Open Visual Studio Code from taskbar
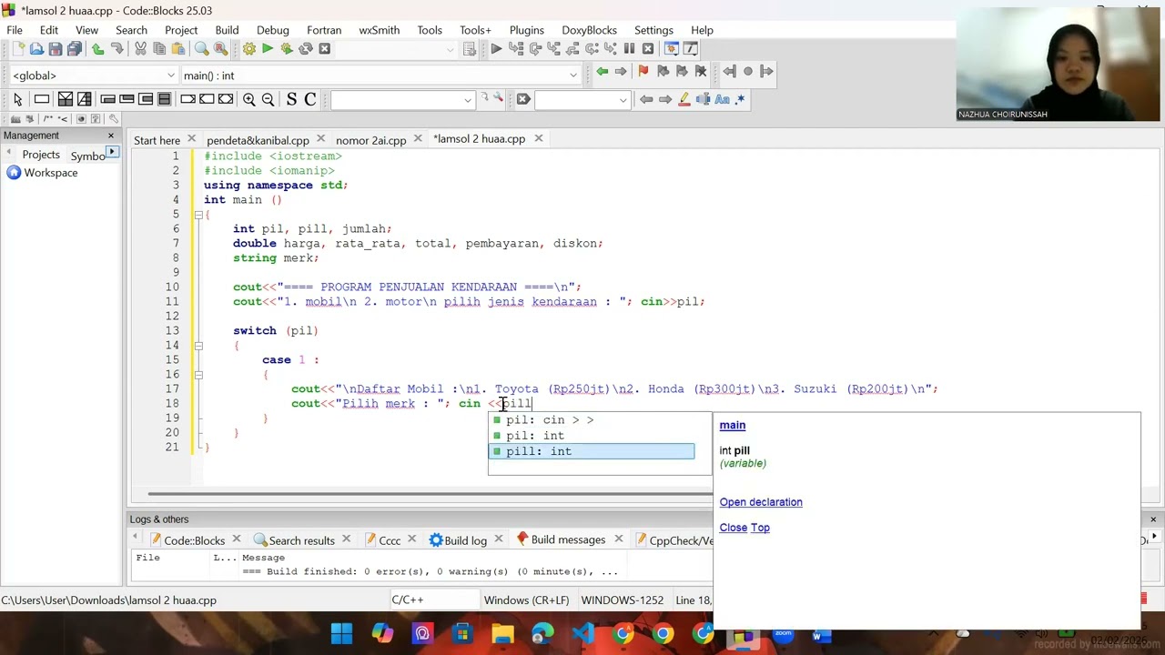The height and width of the screenshot is (655, 1165). point(583,634)
